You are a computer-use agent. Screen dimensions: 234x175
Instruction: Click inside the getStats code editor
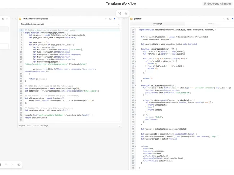tap(182, 98)
